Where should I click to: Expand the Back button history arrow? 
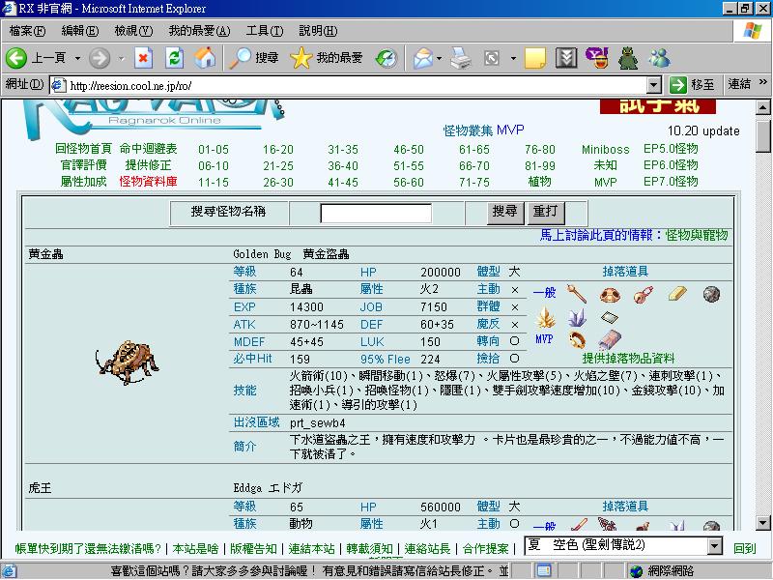(x=75, y=58)
